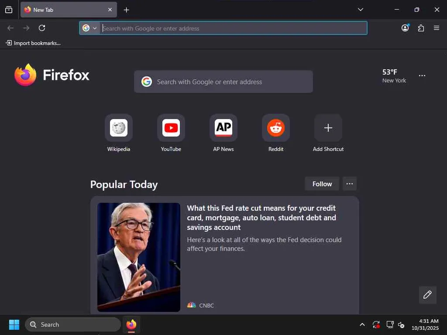Screen dimensions: 447x335
Task: Select the New Tab tab
Action: (x=69, y=10)
